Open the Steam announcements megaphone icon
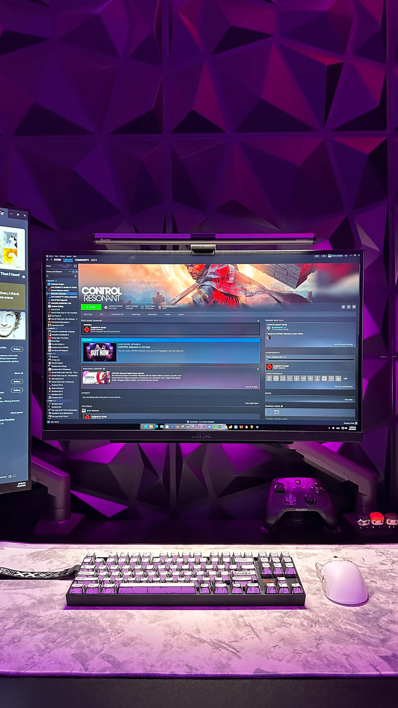398x708 pixels. point(317,256)
